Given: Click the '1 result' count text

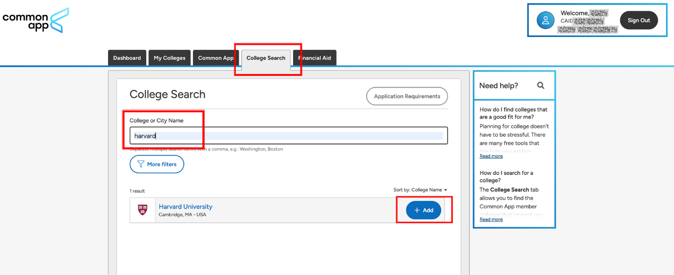Looking at the screenshot, I should [x=137, y=191].
